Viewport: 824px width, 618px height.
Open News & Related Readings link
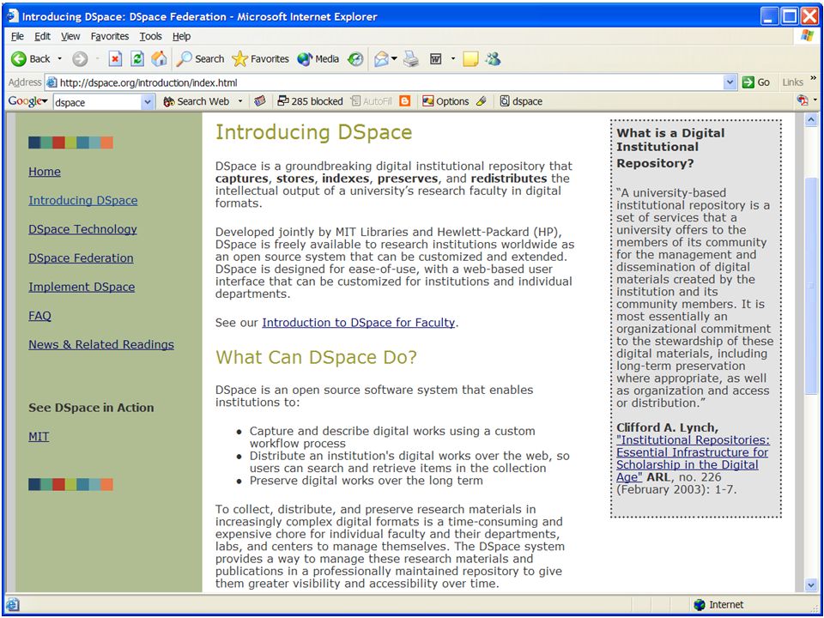pos(101,345)
